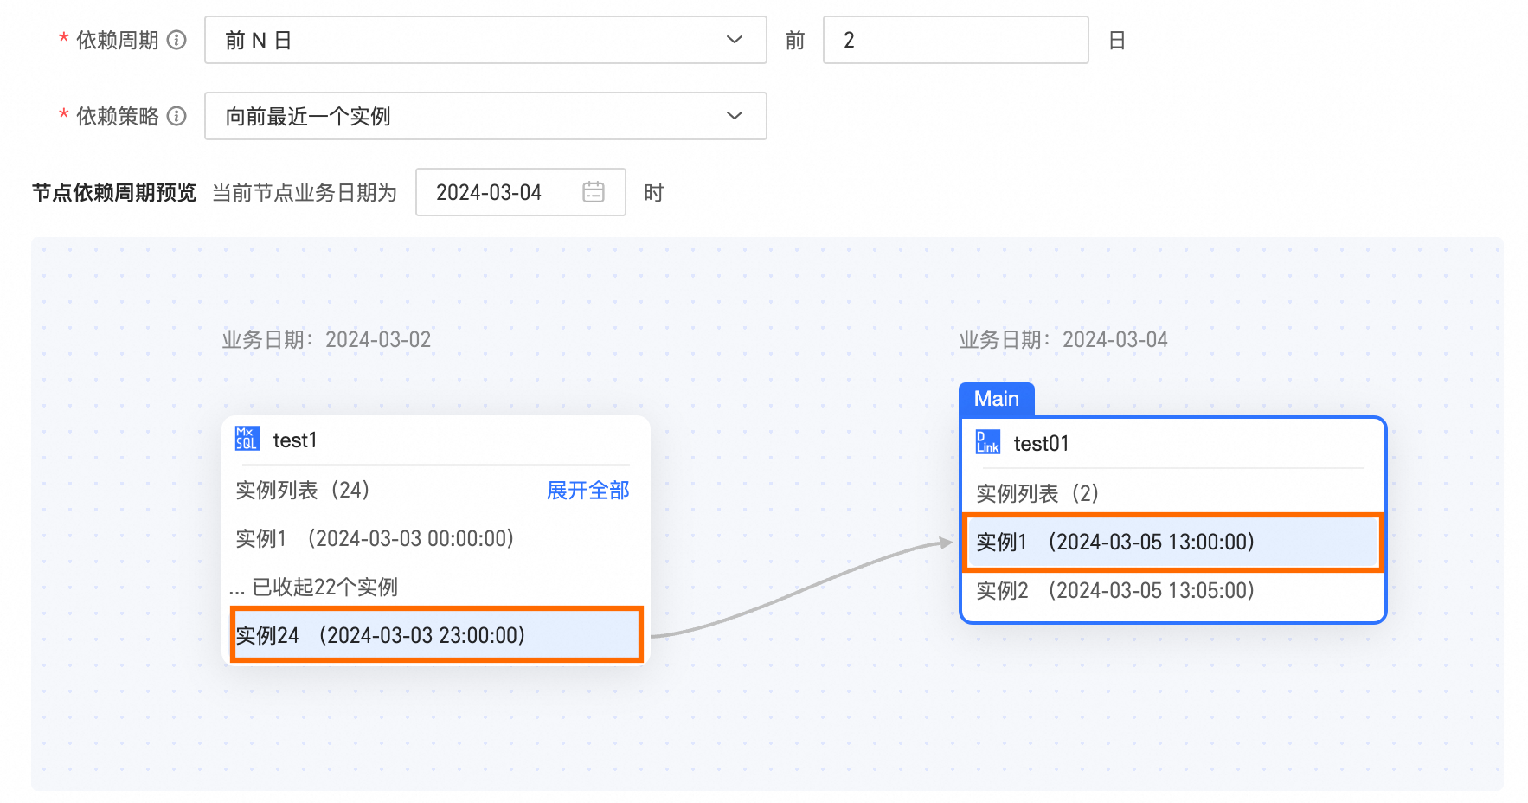Expand the 已收起22个实例 collapsed row
Screen dimensions: 1528x803
click(x=315, y=588)
